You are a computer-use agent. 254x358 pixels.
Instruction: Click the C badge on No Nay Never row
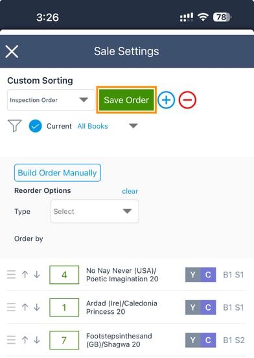[x=208, y=275]
